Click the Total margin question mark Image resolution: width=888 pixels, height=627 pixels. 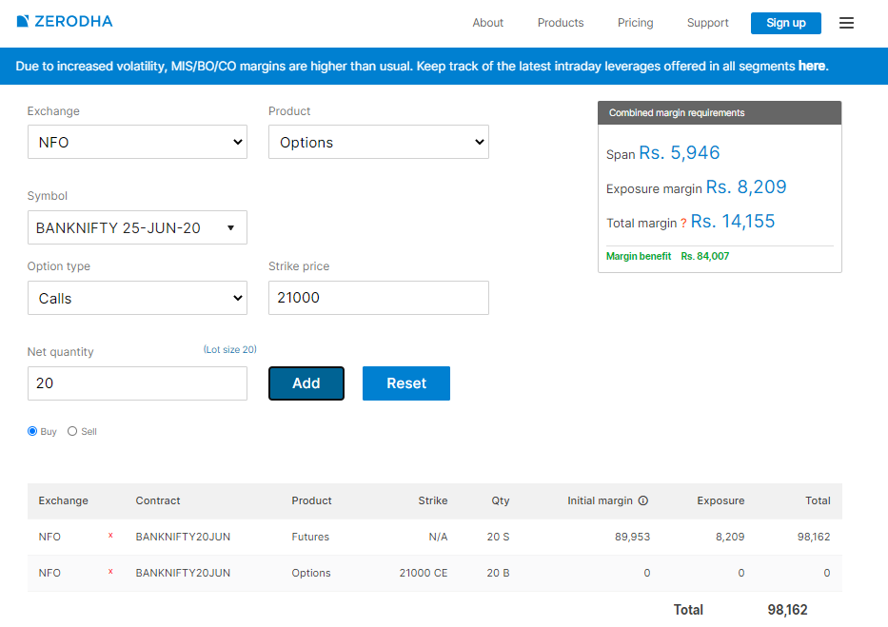pyautogui.click(x=683, y=223)
